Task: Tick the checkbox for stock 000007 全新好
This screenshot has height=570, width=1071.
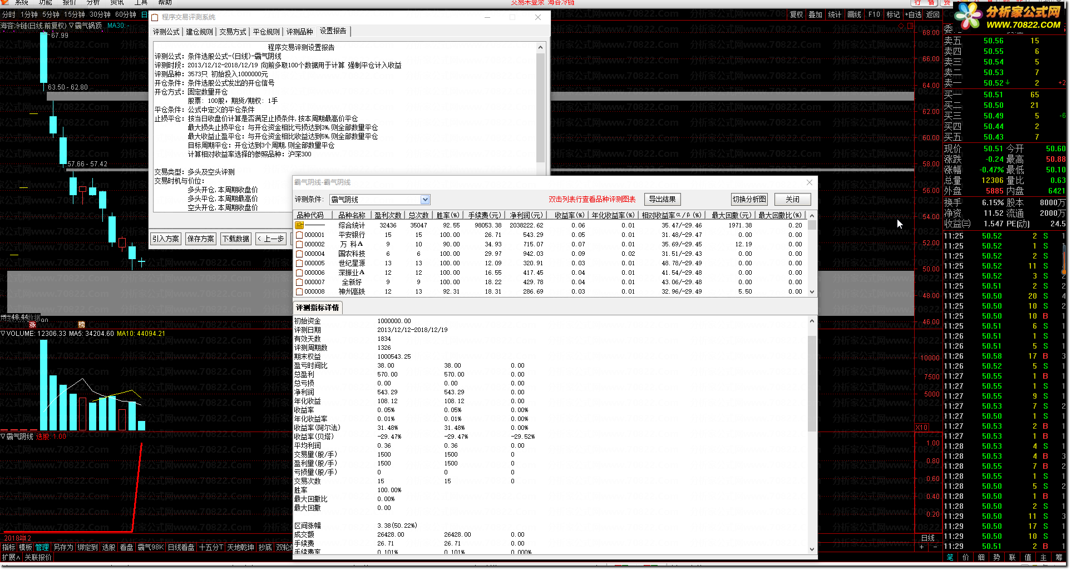Action: (x=299, y=282)
